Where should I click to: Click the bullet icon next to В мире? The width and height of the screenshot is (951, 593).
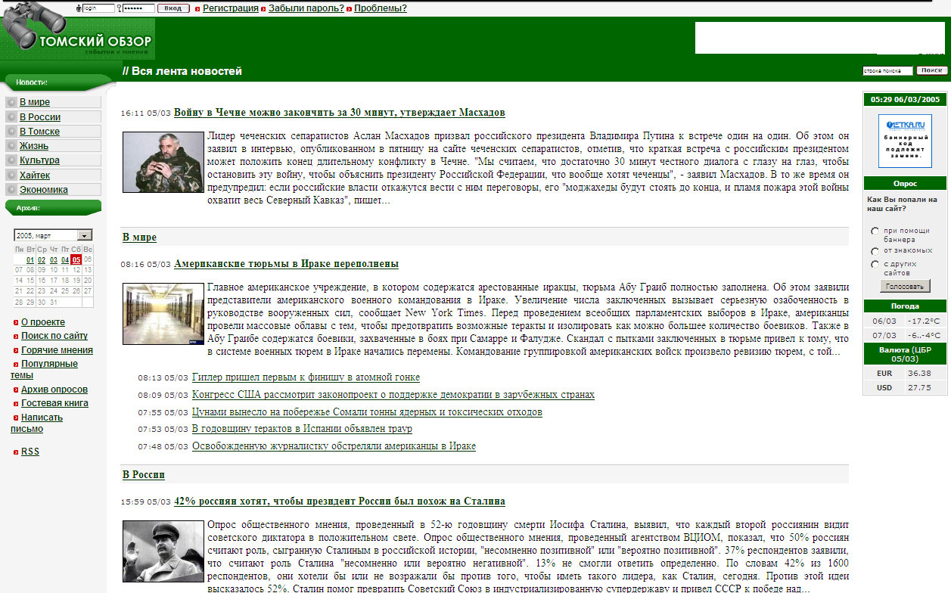point(11,102)
